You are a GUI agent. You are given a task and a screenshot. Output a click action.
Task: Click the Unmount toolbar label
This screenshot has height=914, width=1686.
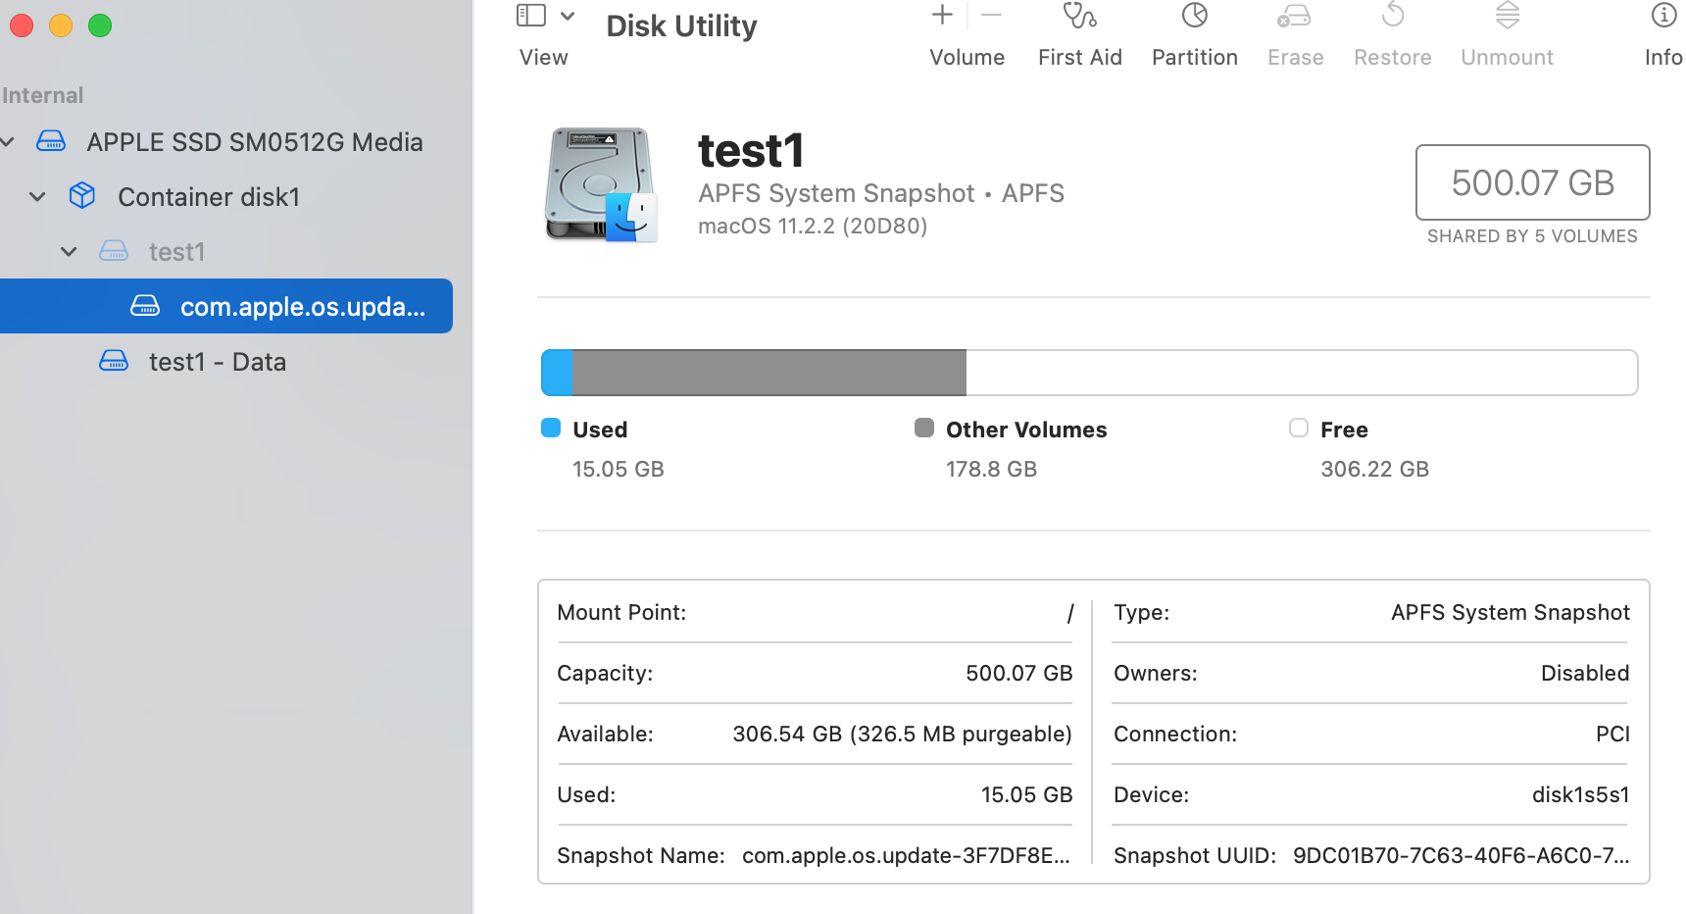pyautogui.click(x=1508, y=58)
